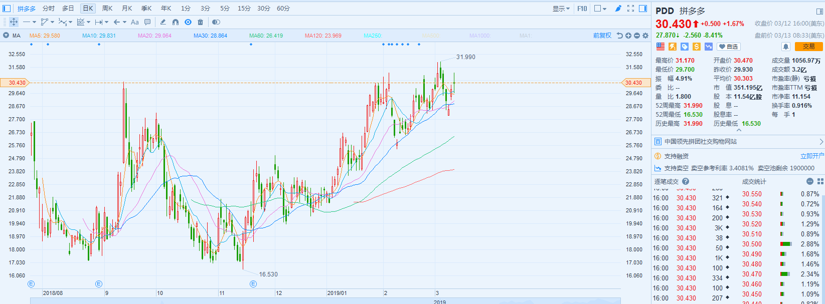This screenshot has width=825, height=304.
Task: Select the 日K daily candlestick tab
Action: [88, 9]
